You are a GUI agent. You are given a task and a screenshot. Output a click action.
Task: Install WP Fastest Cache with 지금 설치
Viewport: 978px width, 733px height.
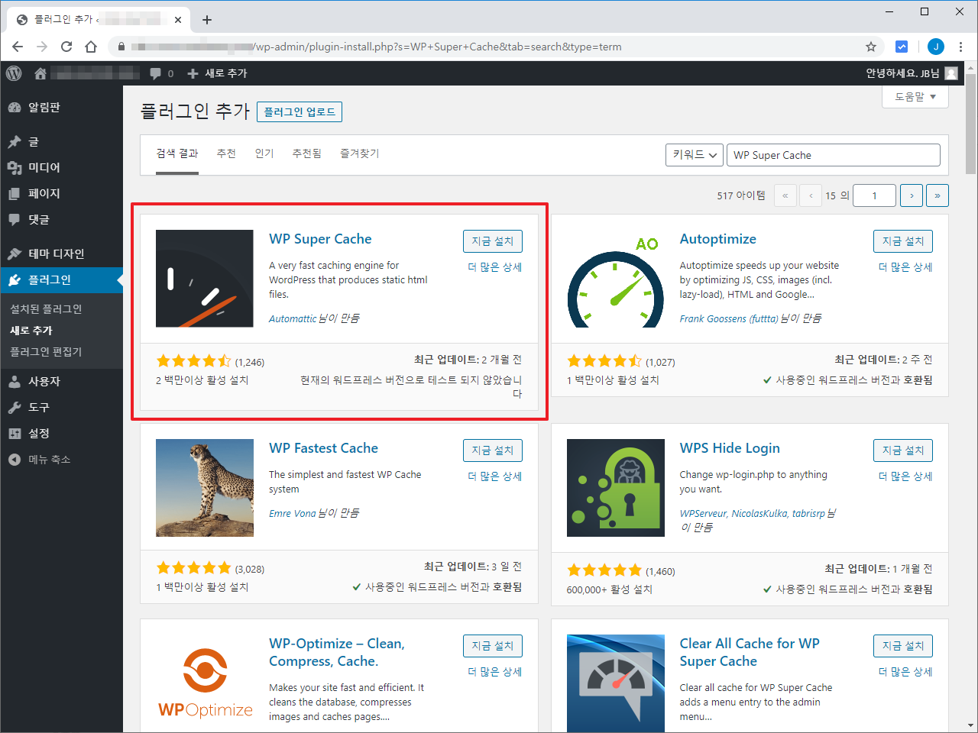click(493, 450)
